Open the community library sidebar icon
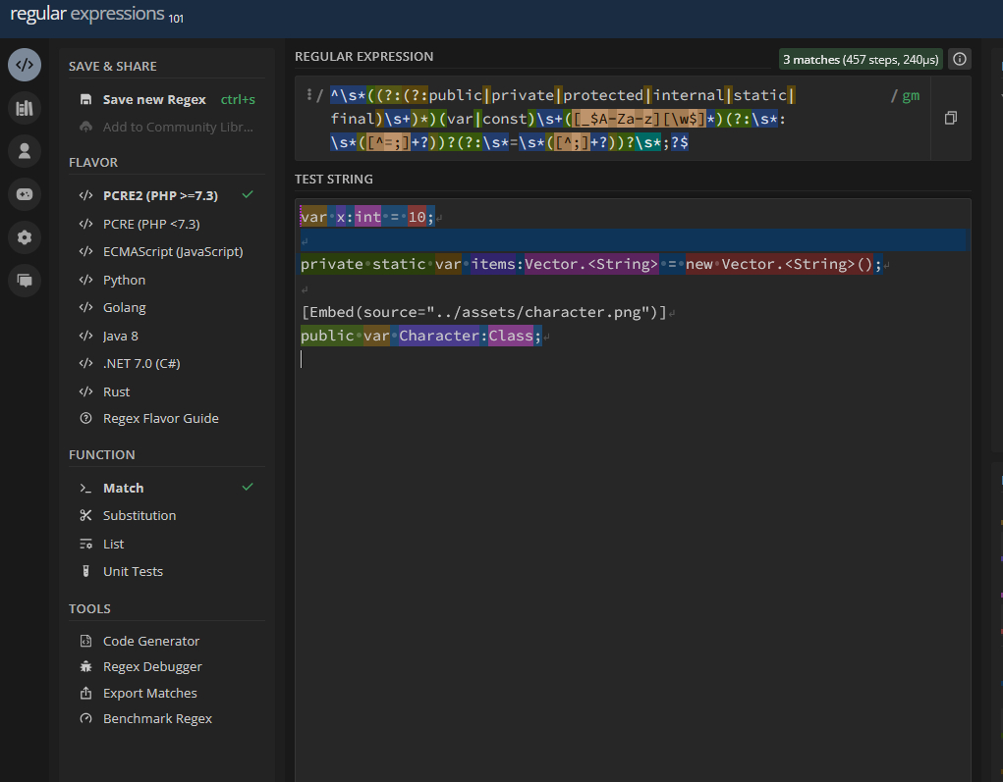The width and height of the screenshot is (1003, 782). click(25, 108)
